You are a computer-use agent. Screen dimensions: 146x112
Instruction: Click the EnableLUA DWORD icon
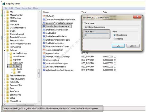(44, 33)
